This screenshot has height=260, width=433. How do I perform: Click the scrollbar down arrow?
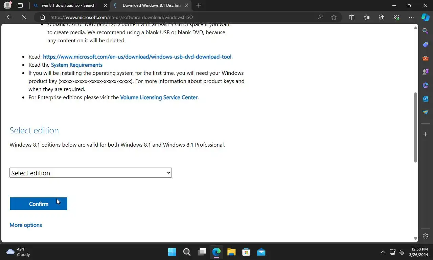(x=416, y=239)
